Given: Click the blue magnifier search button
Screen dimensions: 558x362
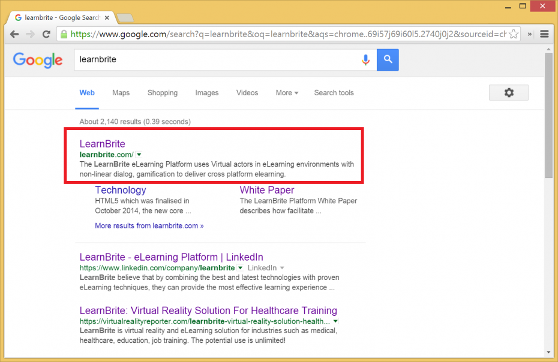Looking at the screenshot, I should (387, 59).
